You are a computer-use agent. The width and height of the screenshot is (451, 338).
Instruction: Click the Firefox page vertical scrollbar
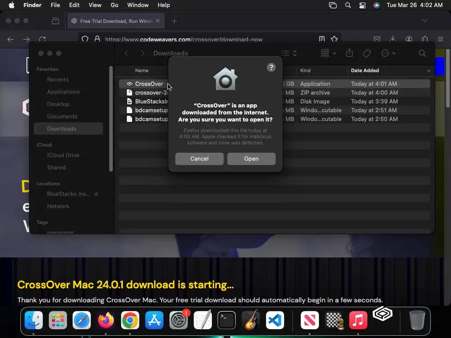click(448, 77)
